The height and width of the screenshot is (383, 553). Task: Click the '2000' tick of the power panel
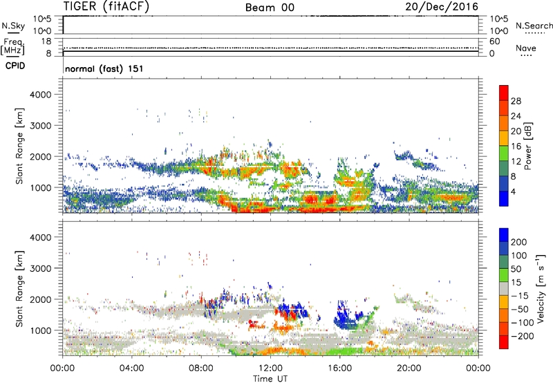[x=40, y=156]
